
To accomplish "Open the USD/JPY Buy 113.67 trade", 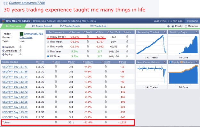I will pos(15,112).
